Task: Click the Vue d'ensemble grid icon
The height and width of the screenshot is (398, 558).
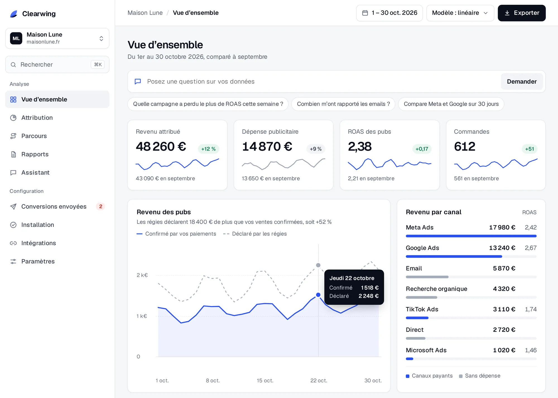Action: (13, 99)
